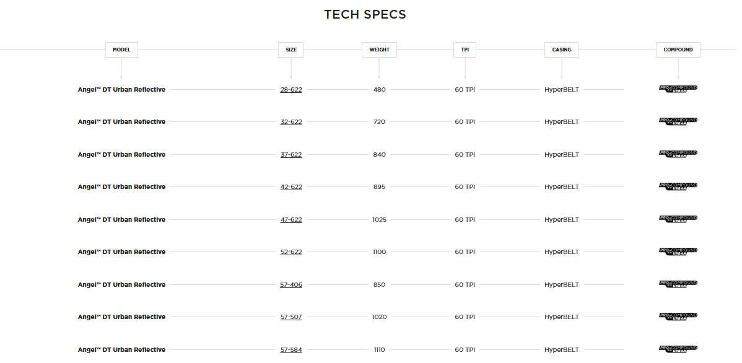
Task: Click the 57-584 size link
Action: 291,350
